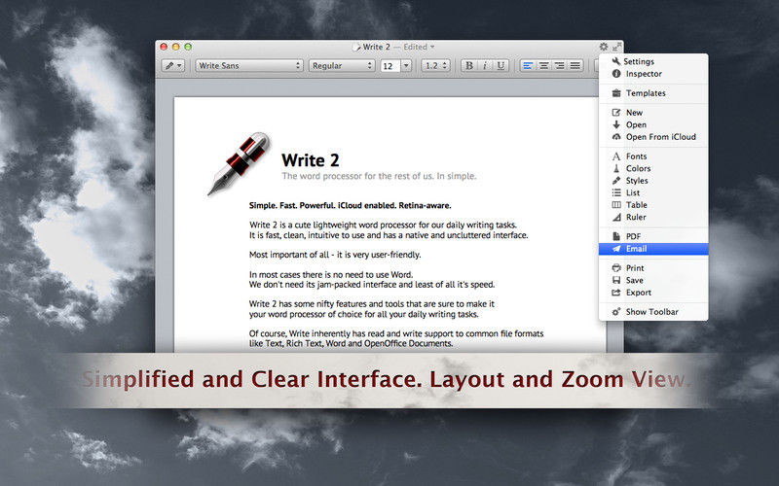The width and height of the screenshot is (779, 486).
Task: Click the gear icon in title bar
Action: tap(604, 47)
